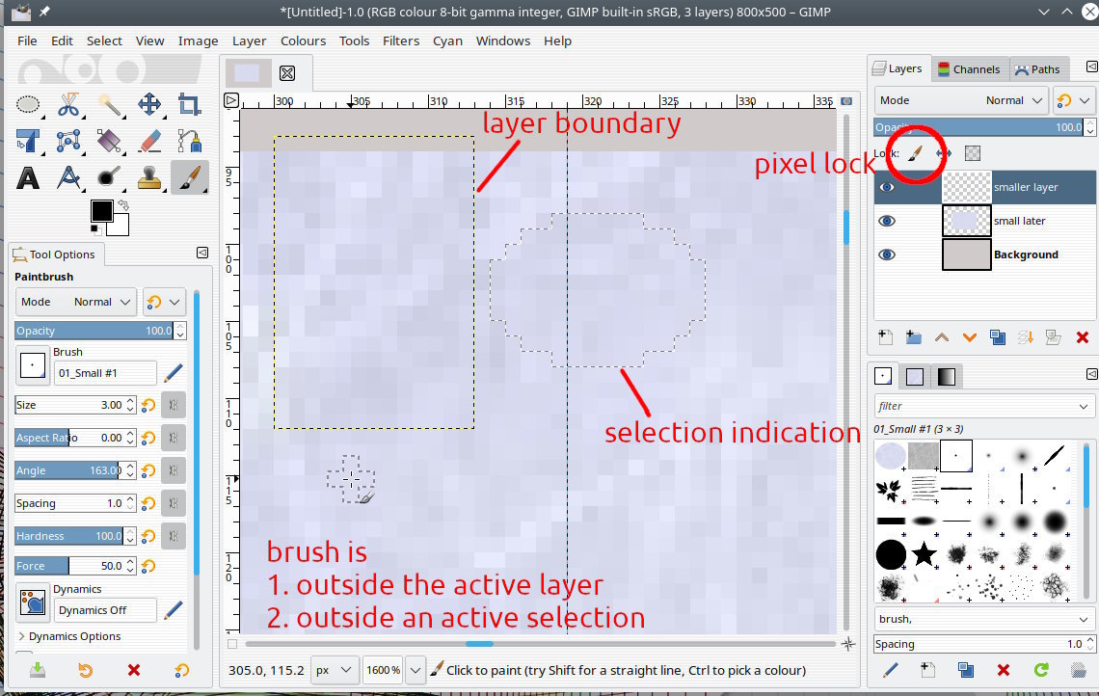This screenshot has width=1099, height=696.
Task: Select the Clone stamp tool
Action: pos(149,178)
